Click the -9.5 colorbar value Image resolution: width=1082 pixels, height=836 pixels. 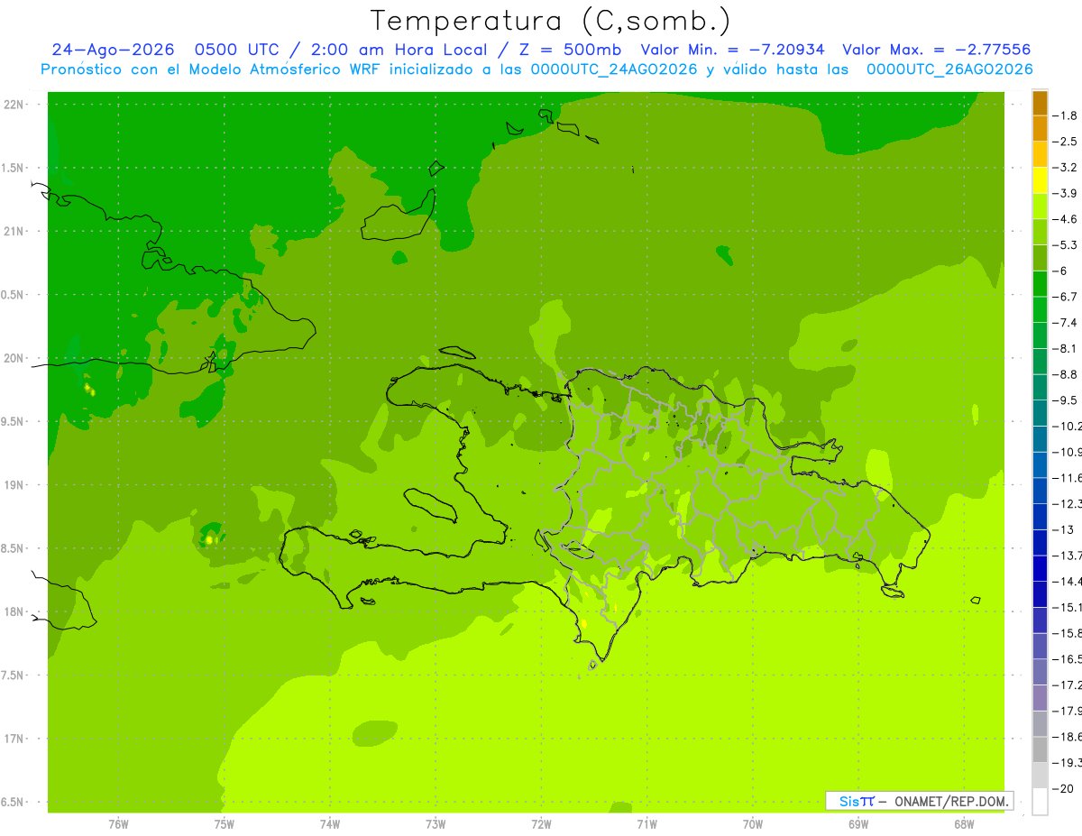point(1066,400)
